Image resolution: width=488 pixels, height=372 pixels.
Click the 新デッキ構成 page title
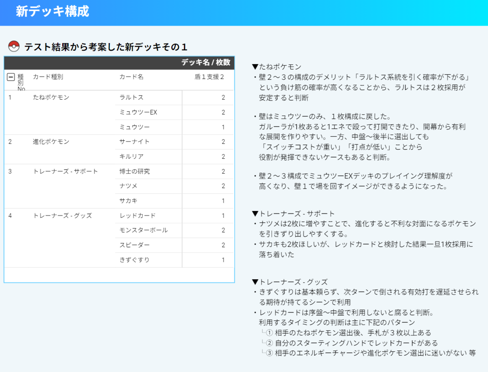pos(52,11)
